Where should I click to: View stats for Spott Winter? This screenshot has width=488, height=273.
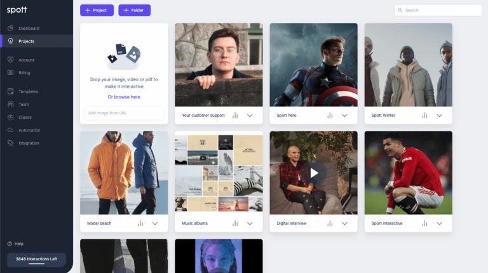pos(425,116)
